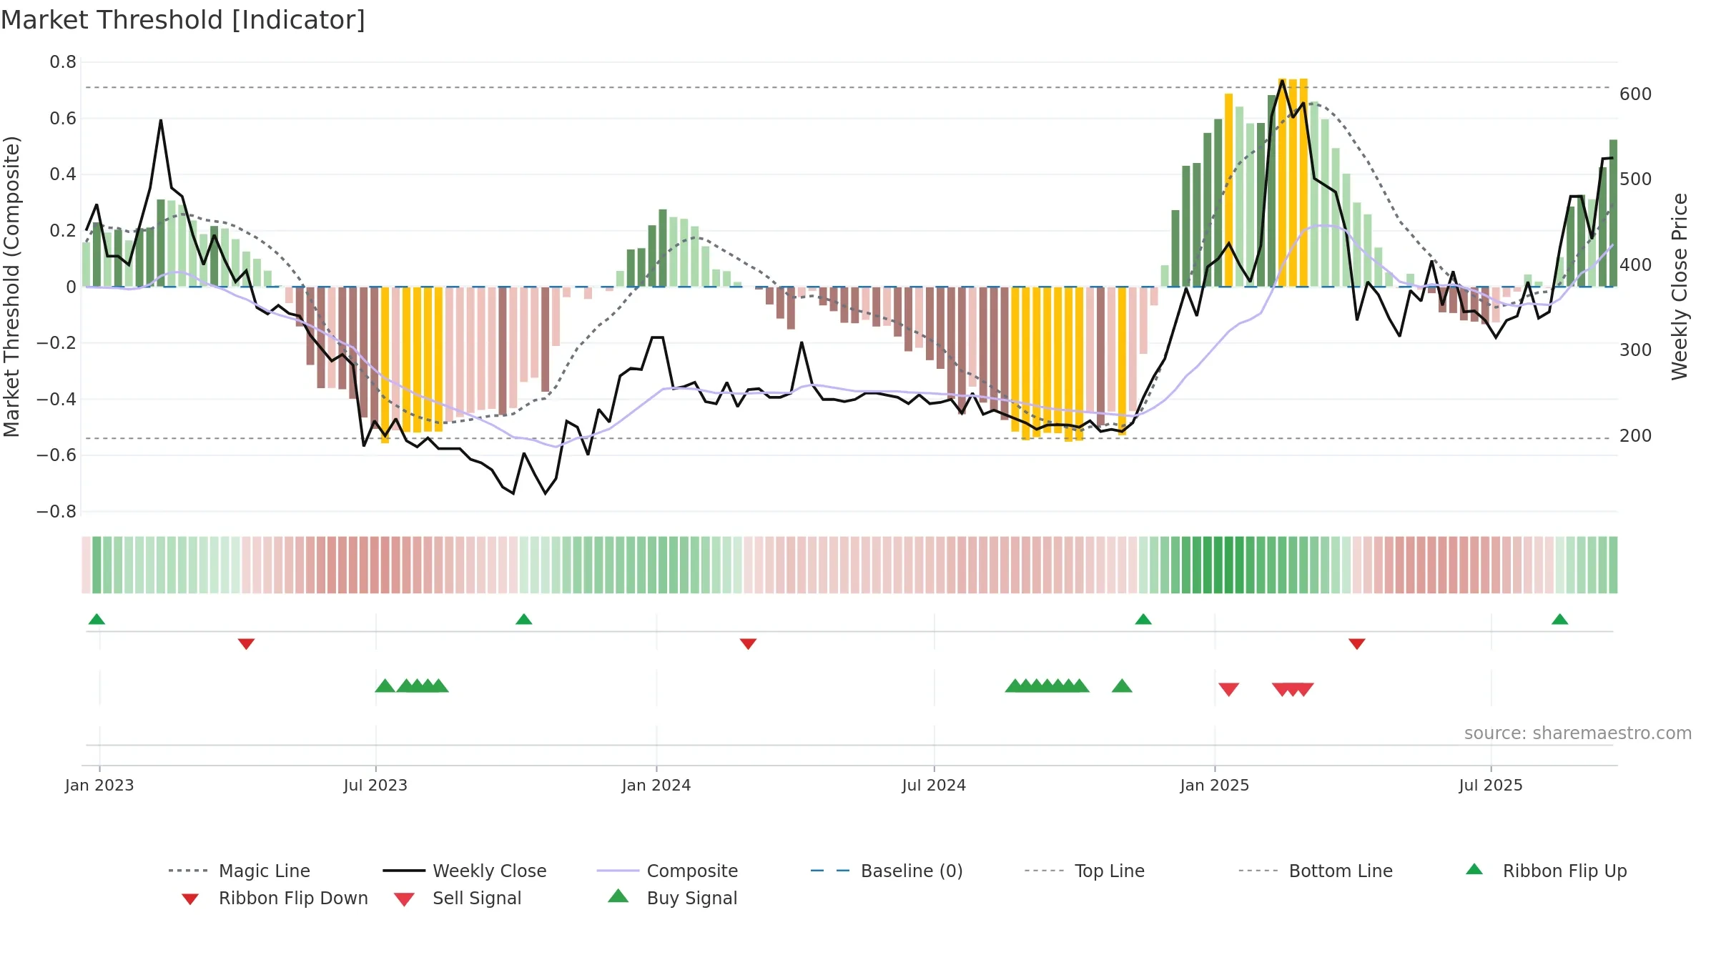Click the Ribbon Flip Down marker in early 2024
Image resolution: width=1716 pixels, height=965 pixels.
[748, 644]
